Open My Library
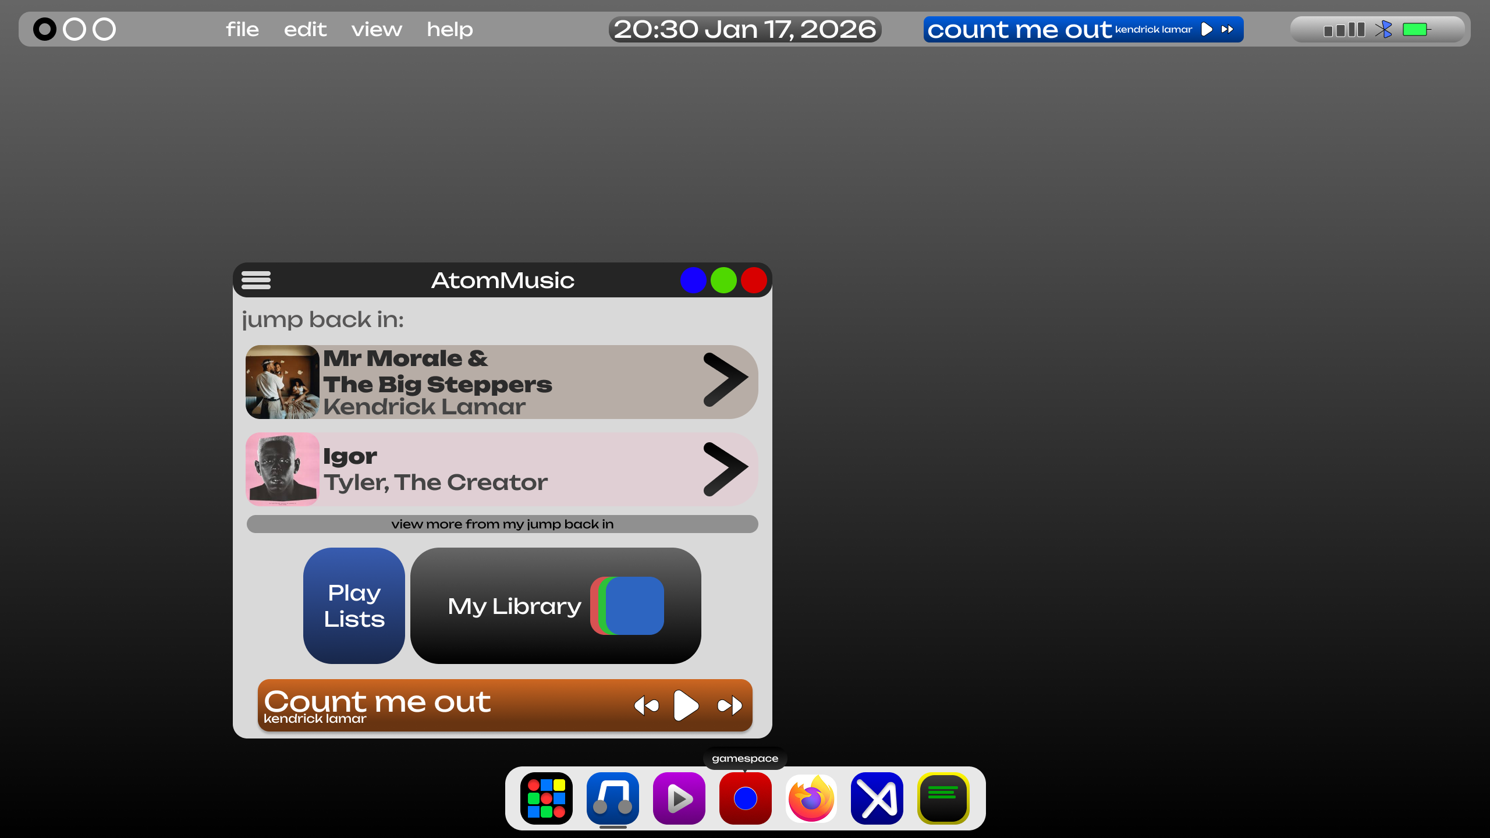The height and width of the screenshot is (838, 1490). click(x=556, y=606)
